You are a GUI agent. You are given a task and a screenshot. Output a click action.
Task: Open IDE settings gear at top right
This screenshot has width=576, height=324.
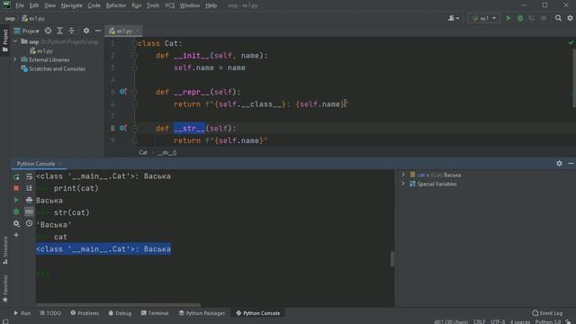[570, 18]
